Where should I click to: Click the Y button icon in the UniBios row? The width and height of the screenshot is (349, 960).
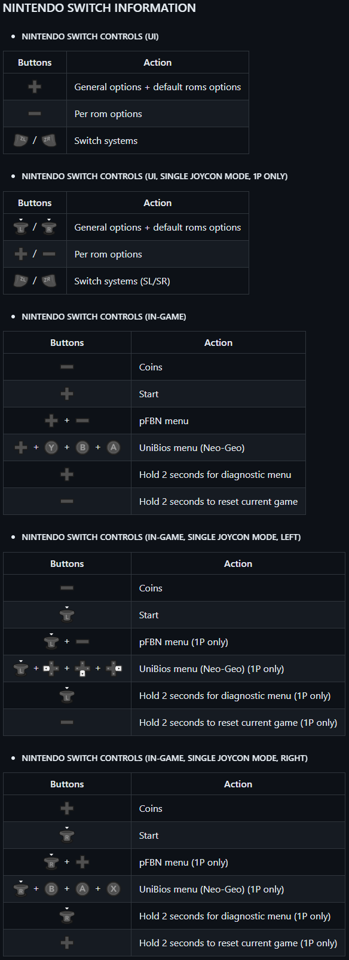point(51,447)
